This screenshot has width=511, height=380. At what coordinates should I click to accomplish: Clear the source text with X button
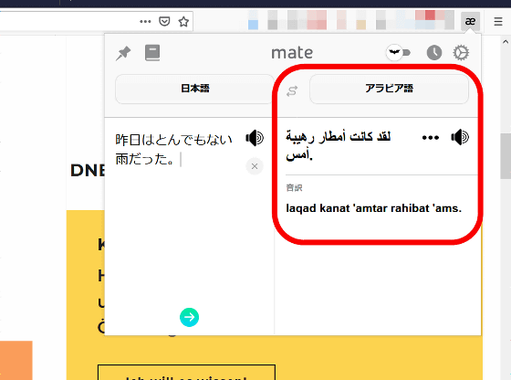pos(255,166)
